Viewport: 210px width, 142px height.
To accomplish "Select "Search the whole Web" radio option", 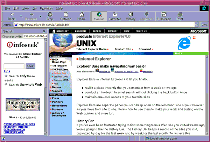I will pyautogui.click(x=6, y=85).
